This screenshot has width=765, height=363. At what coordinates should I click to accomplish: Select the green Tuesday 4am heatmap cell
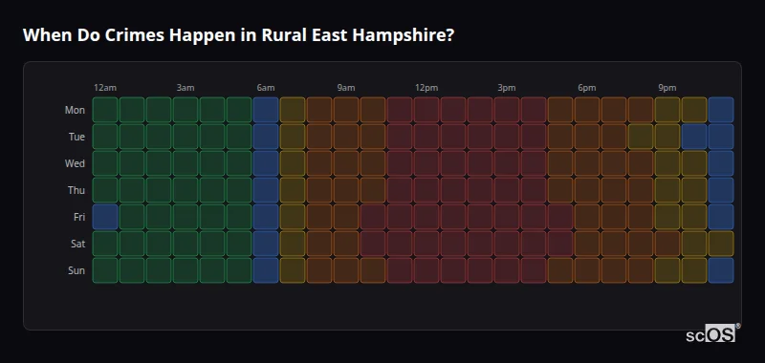pos(212,137)
